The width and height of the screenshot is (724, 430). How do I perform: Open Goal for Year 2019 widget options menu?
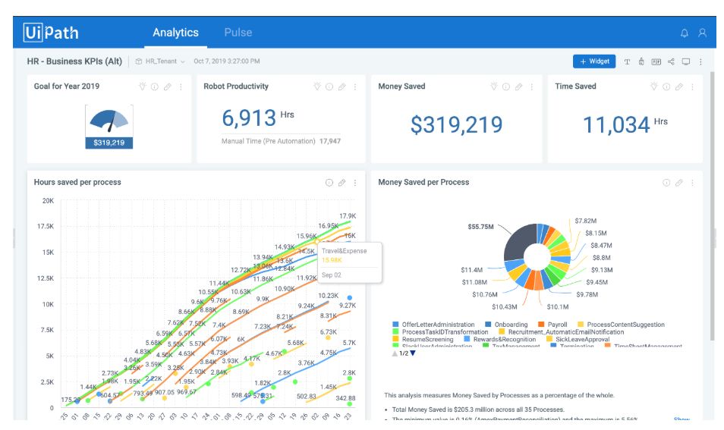tap(181, 86)
